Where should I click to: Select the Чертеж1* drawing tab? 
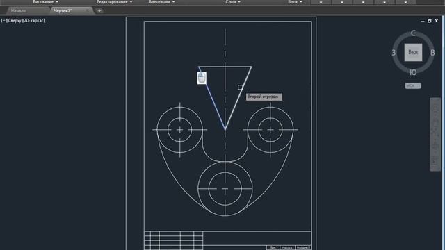click(x=63, y=11)
